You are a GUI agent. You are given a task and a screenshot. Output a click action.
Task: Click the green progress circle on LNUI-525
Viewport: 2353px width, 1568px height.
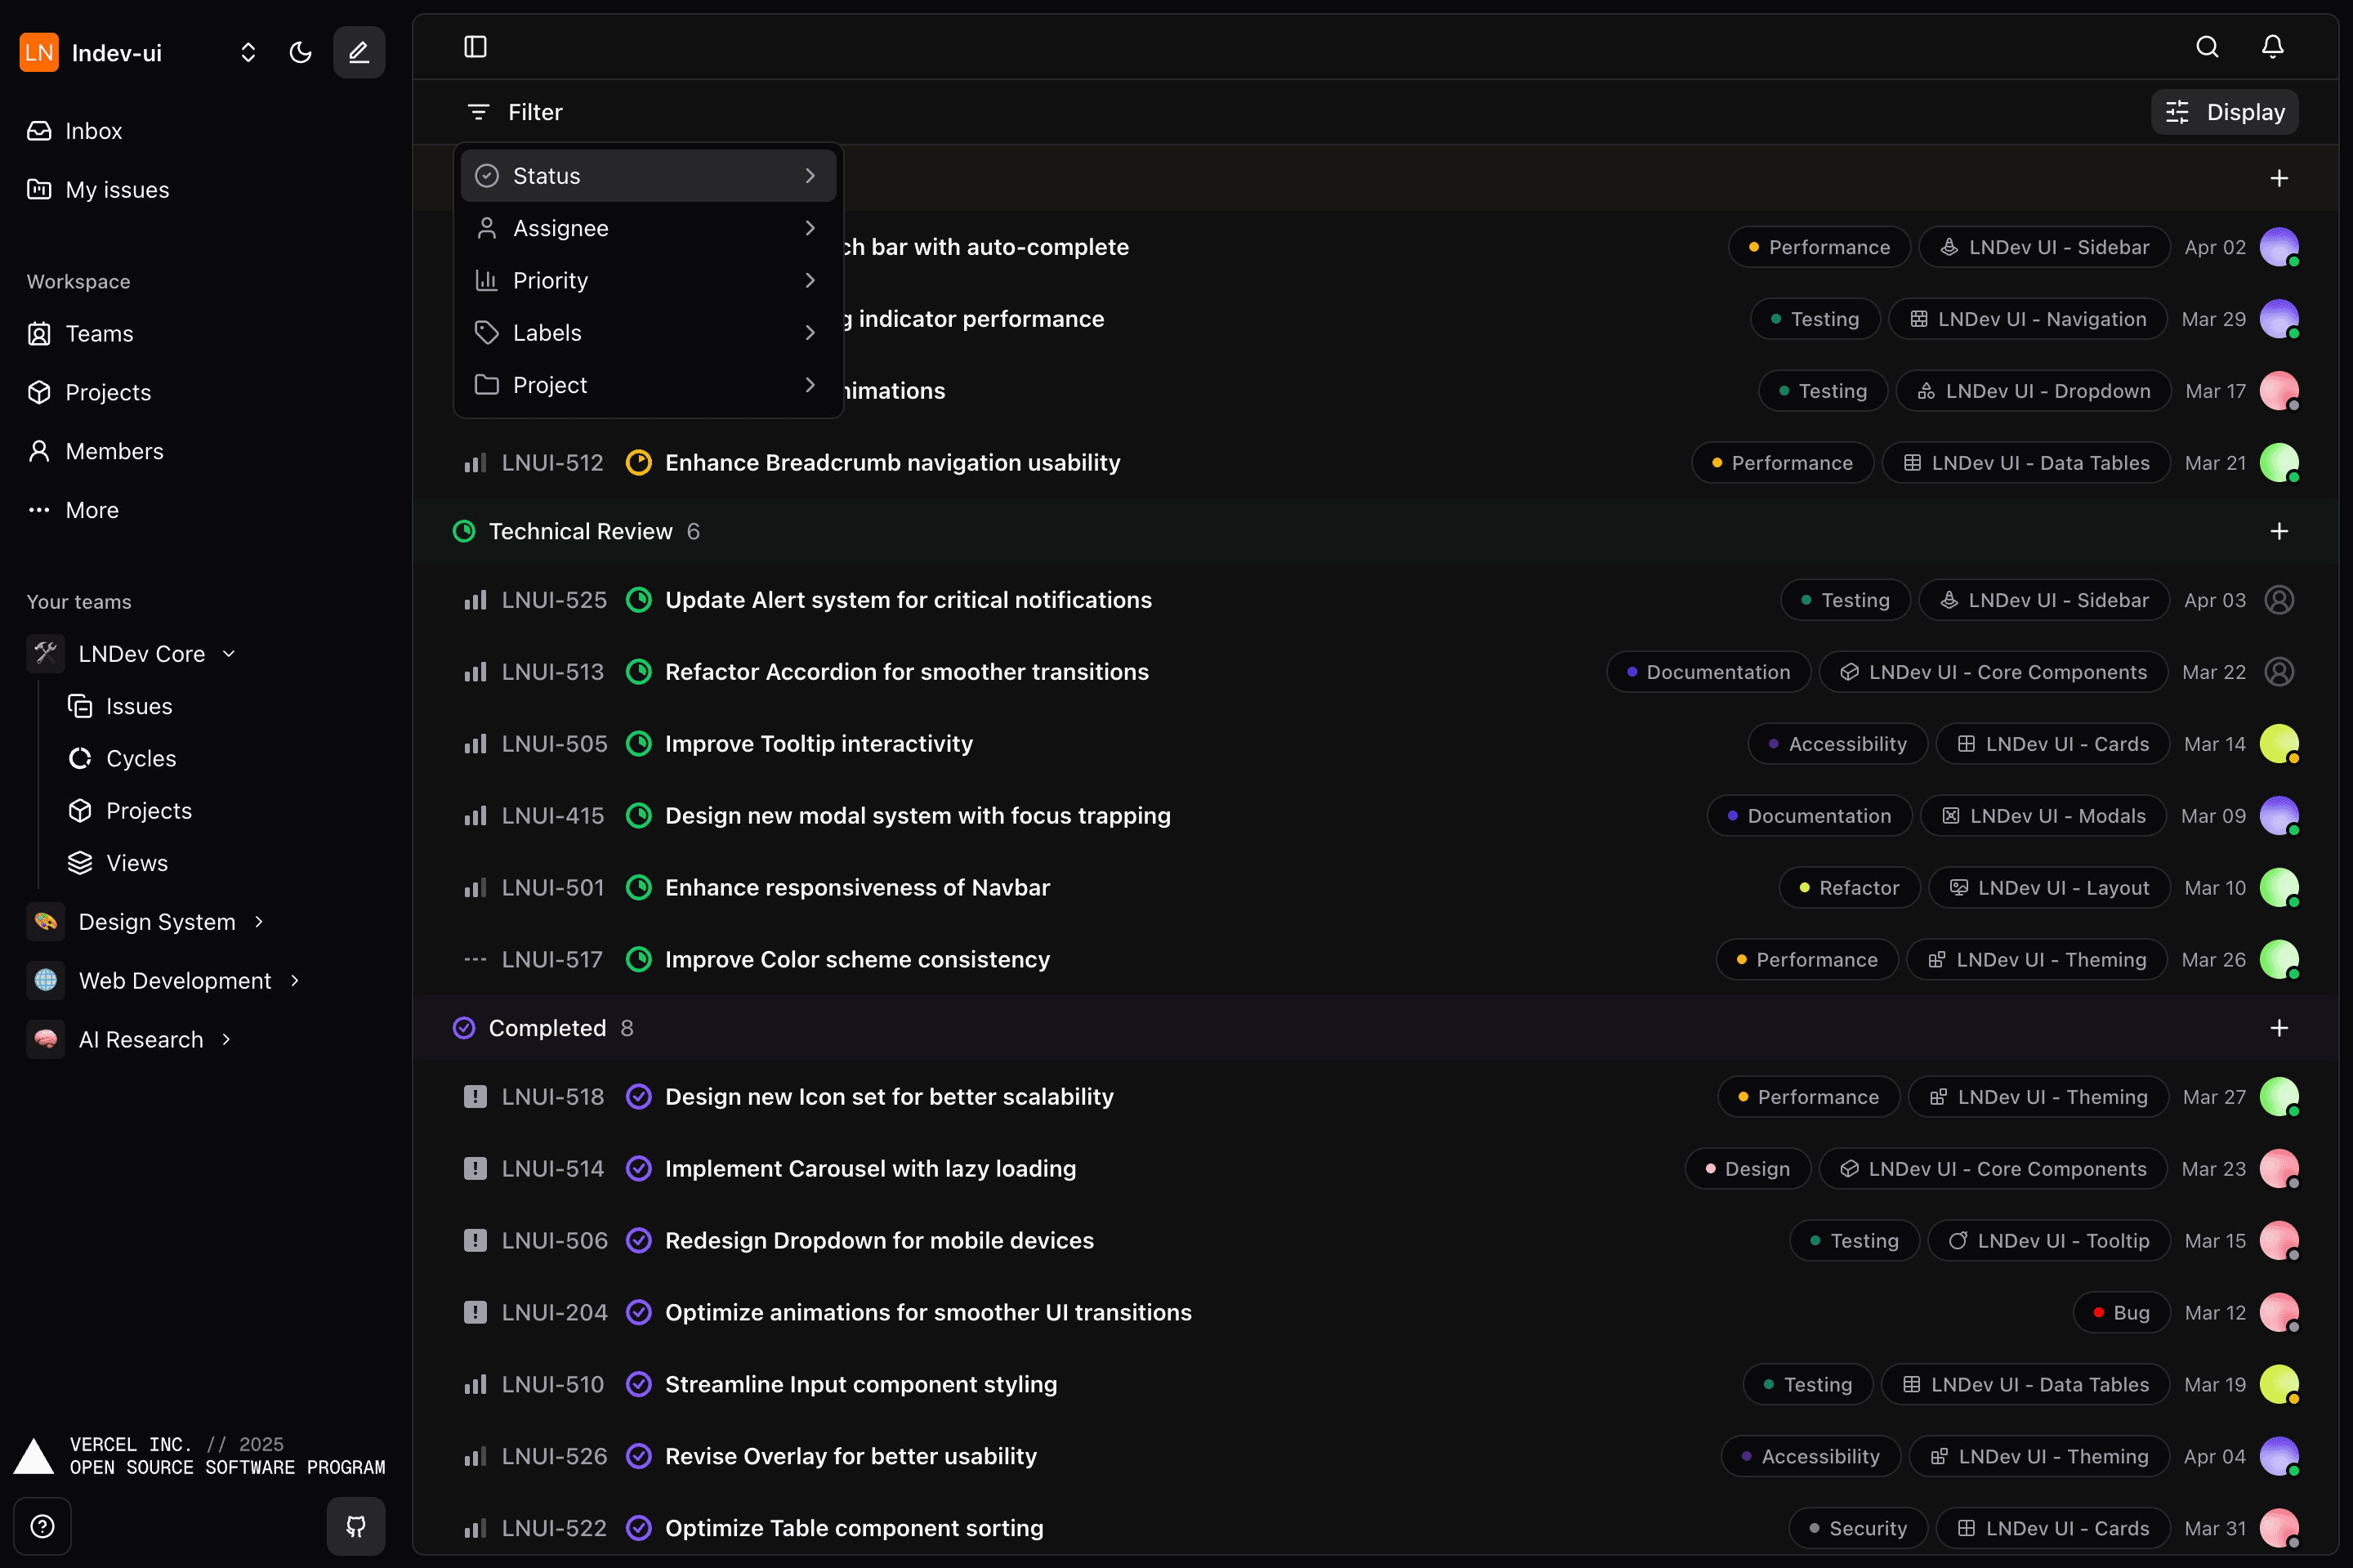point(639,599)
